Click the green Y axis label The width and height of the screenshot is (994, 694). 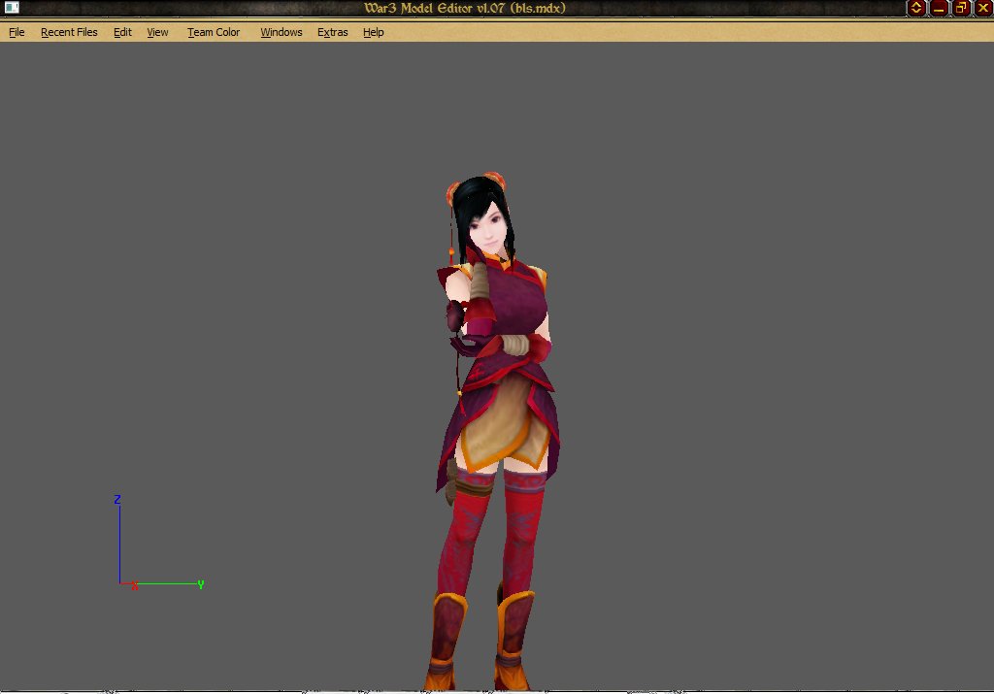(201, 584)
